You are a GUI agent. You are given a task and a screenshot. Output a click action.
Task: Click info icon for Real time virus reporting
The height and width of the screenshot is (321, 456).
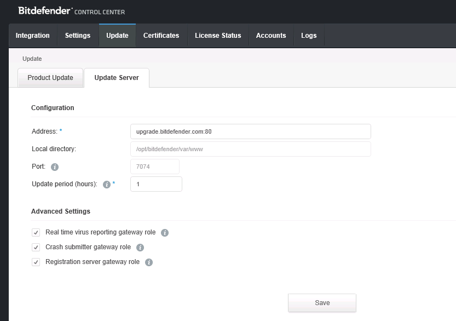(165, 233)
